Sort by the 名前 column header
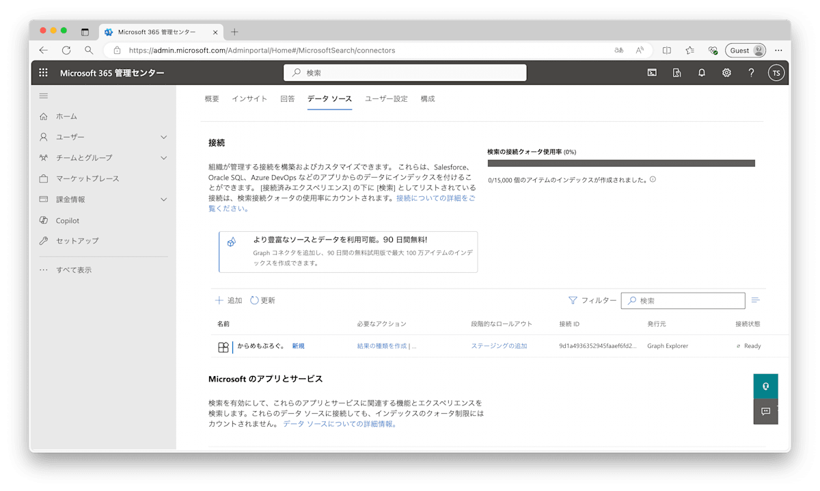Screen dimensions: 820x491 (x=223, y=323)
